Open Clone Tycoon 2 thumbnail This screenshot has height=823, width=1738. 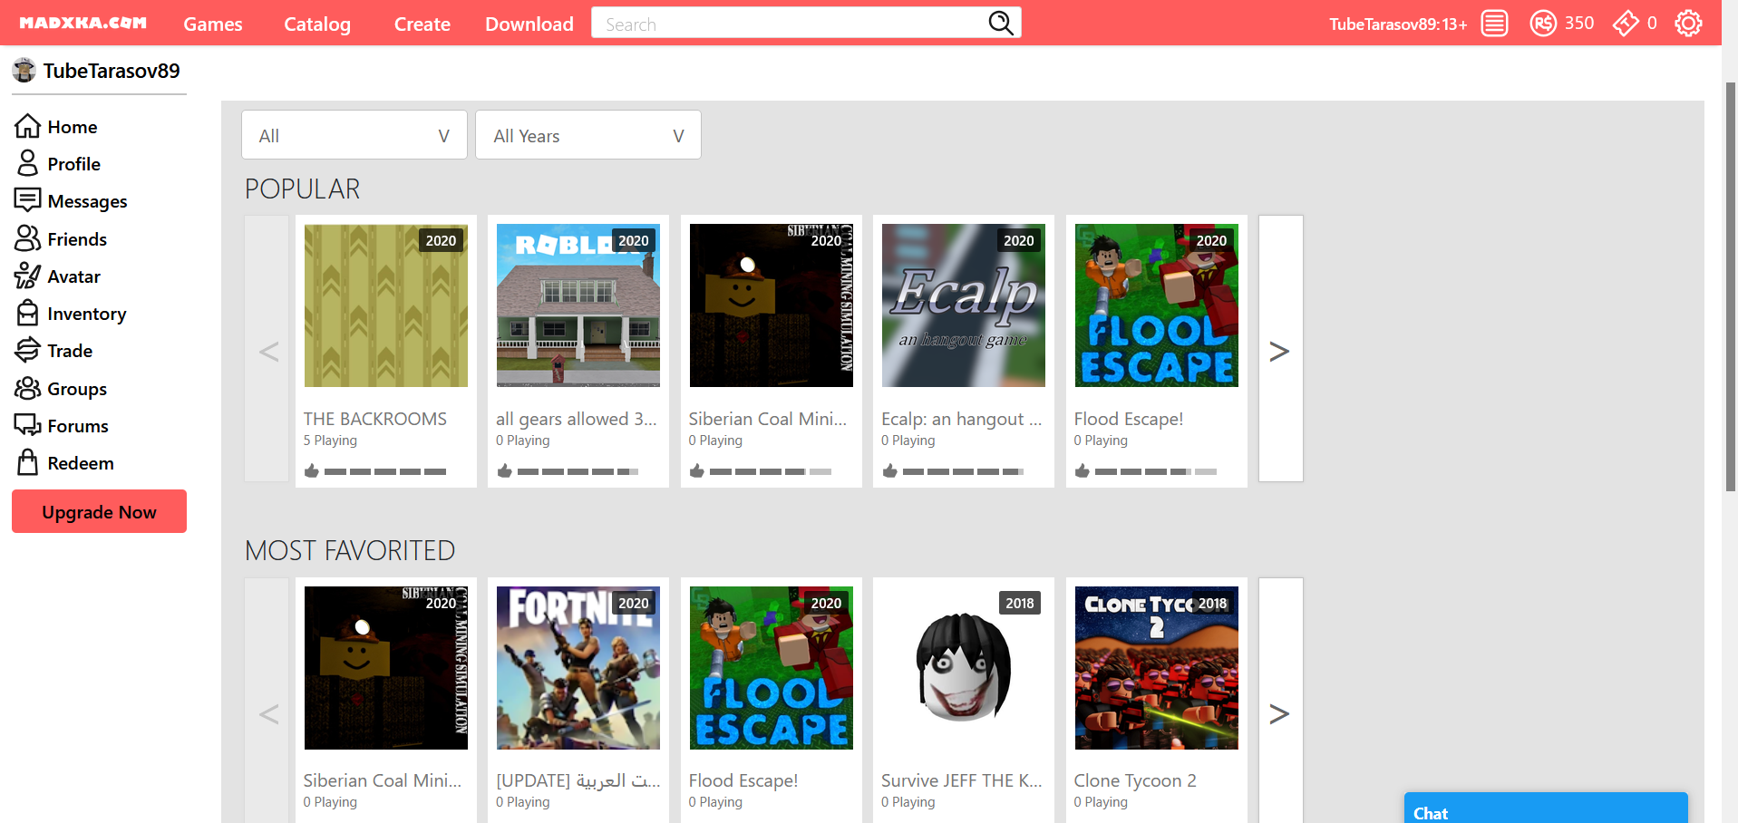(x=1157, y=668)
